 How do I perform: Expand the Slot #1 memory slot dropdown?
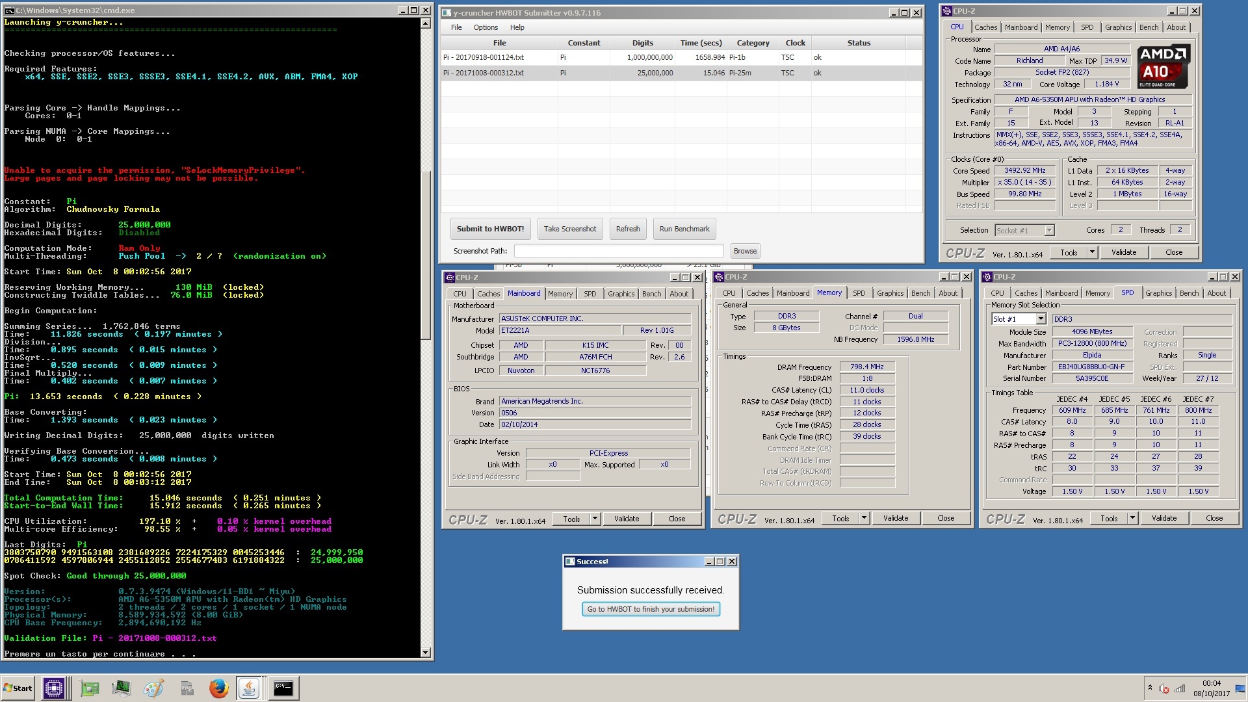tap(1041, 319)
